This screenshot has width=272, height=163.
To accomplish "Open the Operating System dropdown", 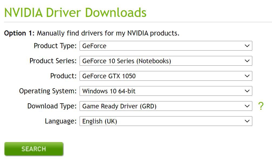I will coord(166,91).
